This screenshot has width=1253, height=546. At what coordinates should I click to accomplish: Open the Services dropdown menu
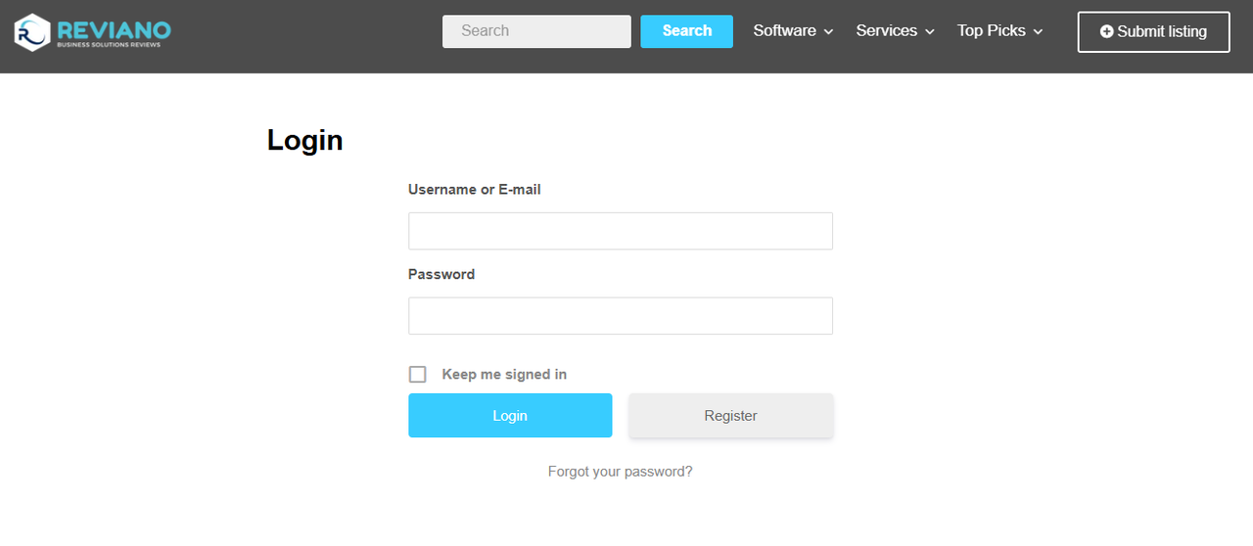coord(896,31)
